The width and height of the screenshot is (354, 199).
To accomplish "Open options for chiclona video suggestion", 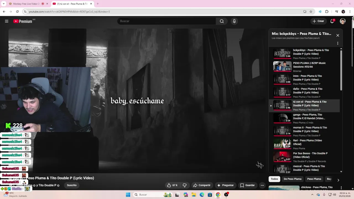I will [x=341, y=188].
